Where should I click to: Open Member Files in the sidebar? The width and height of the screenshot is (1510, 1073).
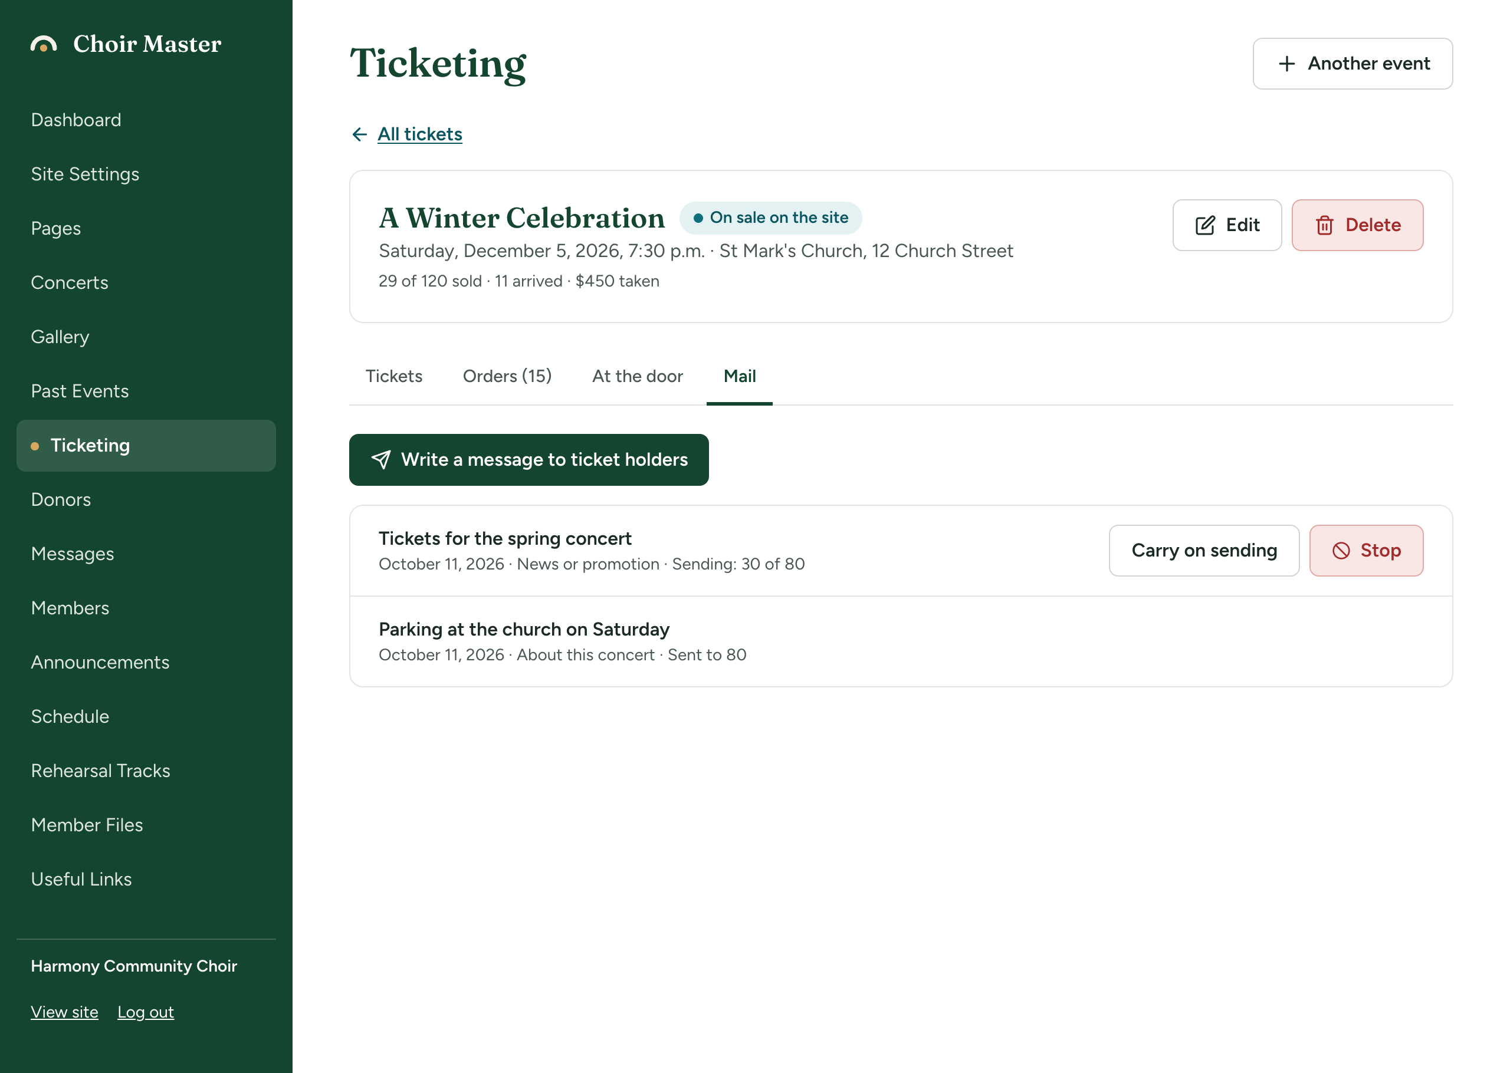pyautogui.click(x=146, y=825)
